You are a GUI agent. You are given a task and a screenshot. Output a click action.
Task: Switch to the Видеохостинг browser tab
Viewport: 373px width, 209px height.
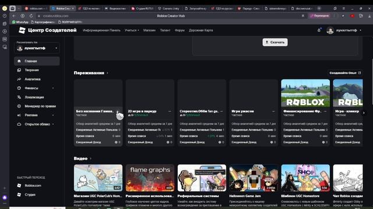tap(115, 8)
